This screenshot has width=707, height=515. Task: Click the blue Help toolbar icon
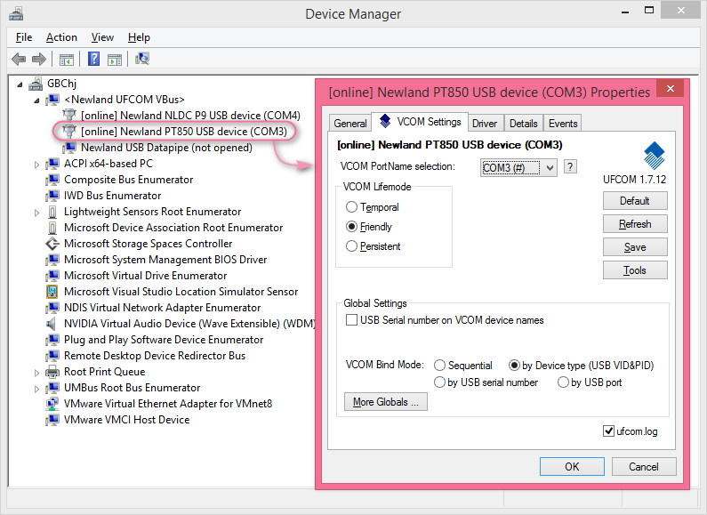93,59
